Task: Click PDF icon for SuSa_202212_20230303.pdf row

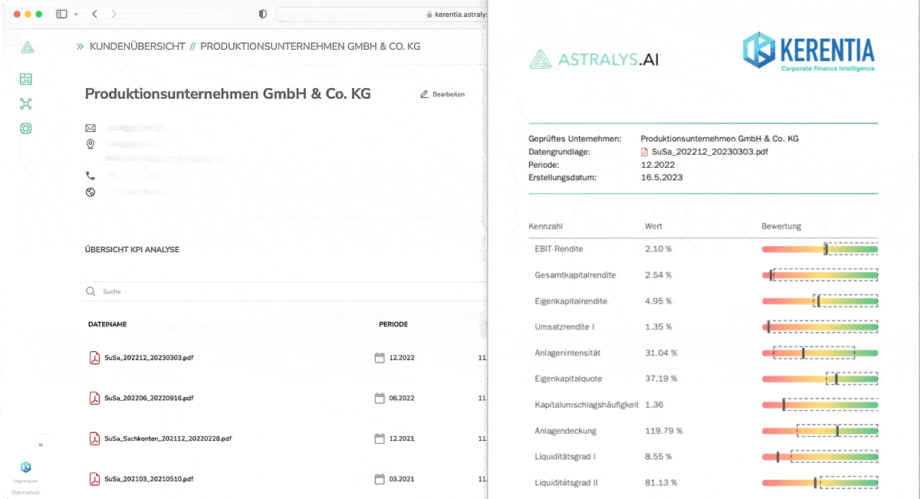Action: 95,358
